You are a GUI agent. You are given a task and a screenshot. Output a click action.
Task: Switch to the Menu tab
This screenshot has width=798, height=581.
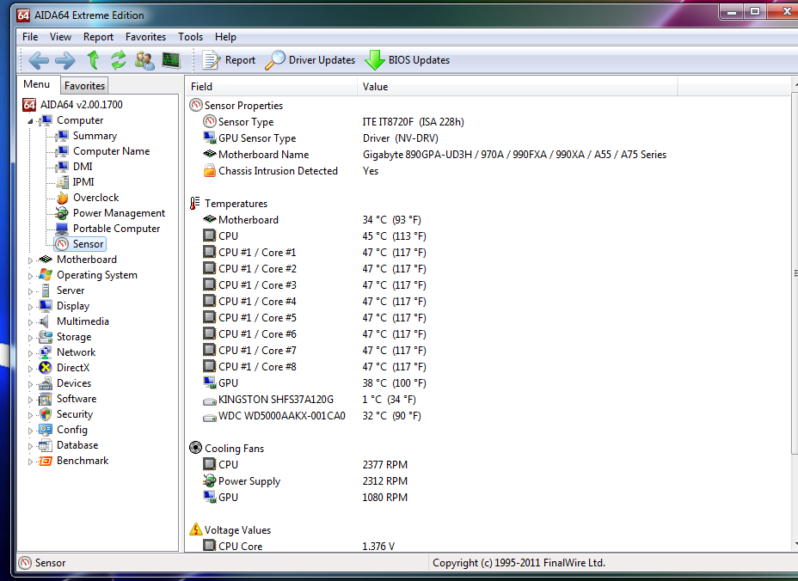37,84
